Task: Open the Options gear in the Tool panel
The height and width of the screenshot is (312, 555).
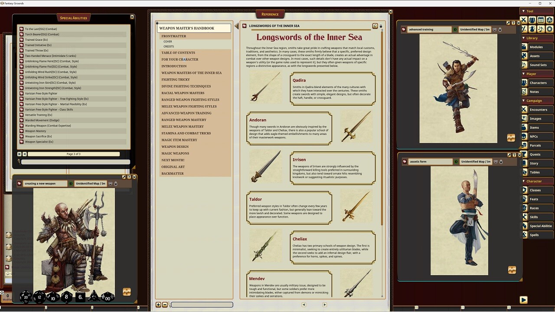Action: (549, 29)
